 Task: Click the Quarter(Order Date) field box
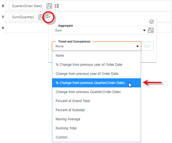[27, 6]
